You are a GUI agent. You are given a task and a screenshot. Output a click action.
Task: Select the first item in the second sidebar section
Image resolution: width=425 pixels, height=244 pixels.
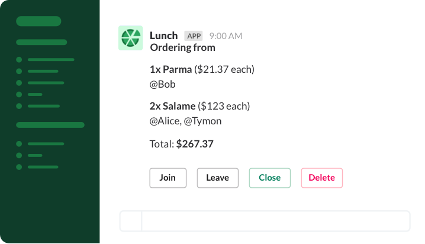pos(46,143)
